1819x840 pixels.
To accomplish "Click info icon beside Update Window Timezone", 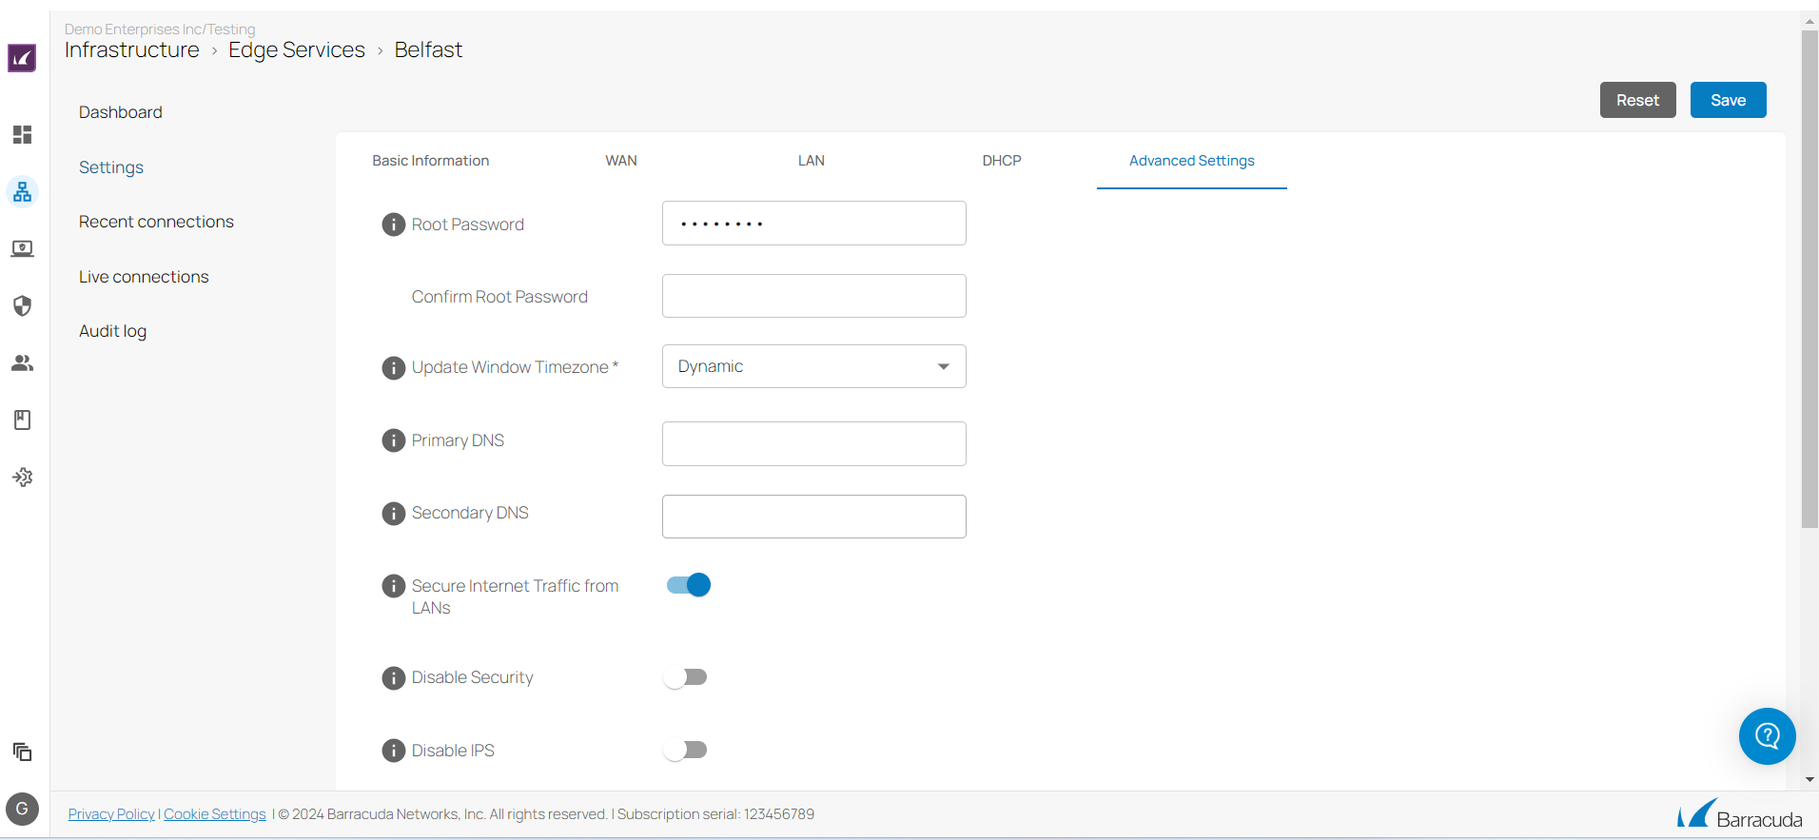I will [x=393, y=367].
